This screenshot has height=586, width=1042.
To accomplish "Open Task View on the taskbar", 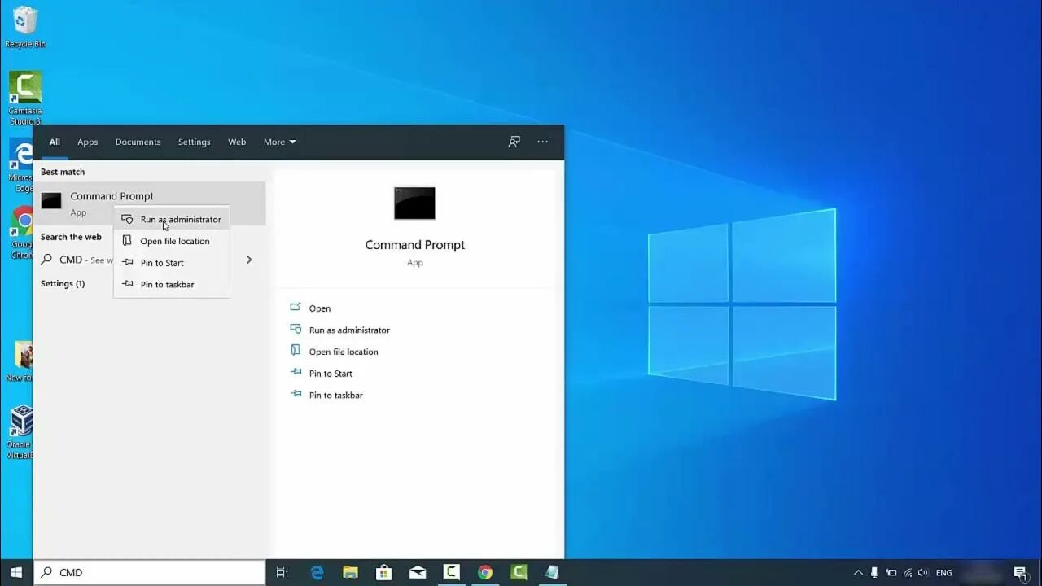I will coord(282,572).
